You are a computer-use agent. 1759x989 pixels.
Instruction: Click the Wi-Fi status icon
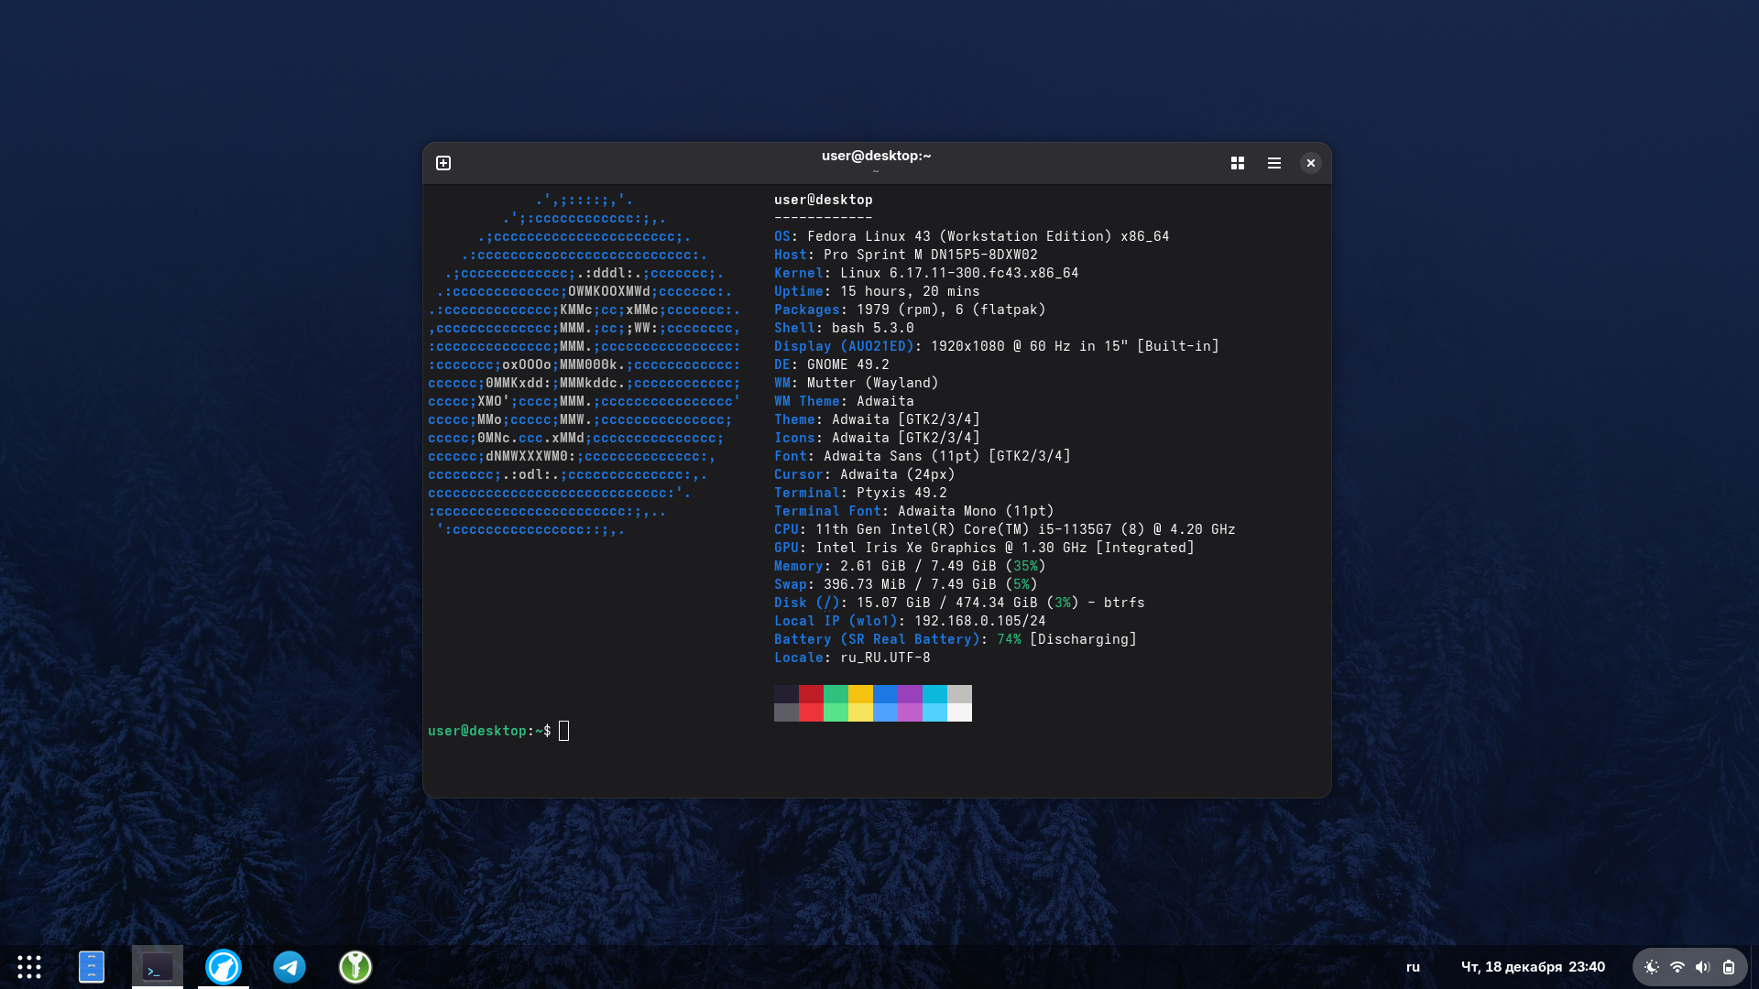point(1677,967)
